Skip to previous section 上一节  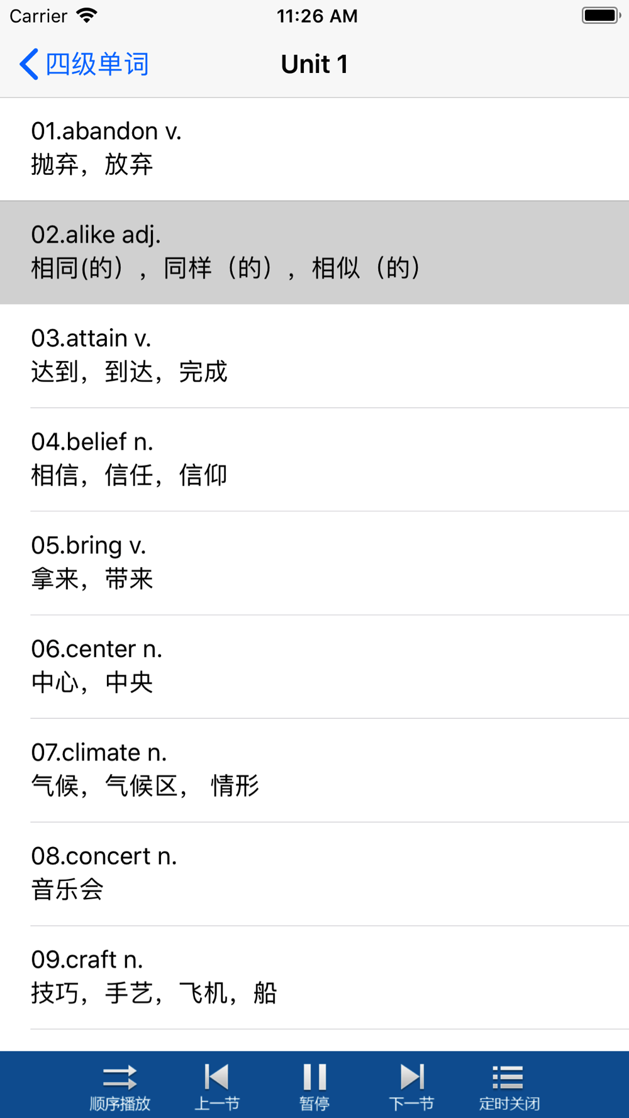tap(217, 1087)
